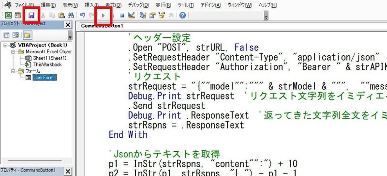Viewport: 387px width, 176px height.
Task: Toggle Folders view in project panel
Action: [x=27, y=35]
